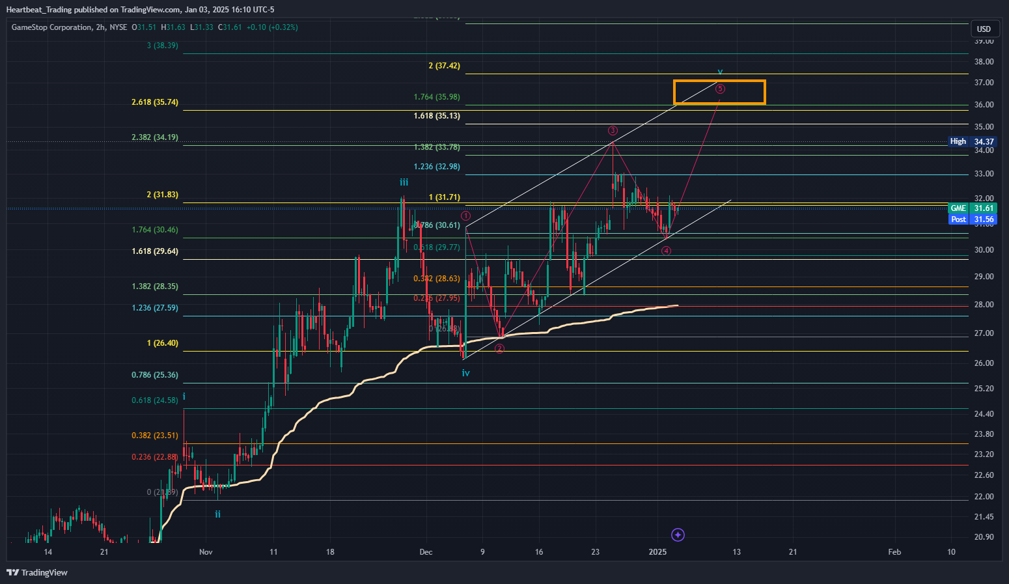Open the USD currency selector

984,29
